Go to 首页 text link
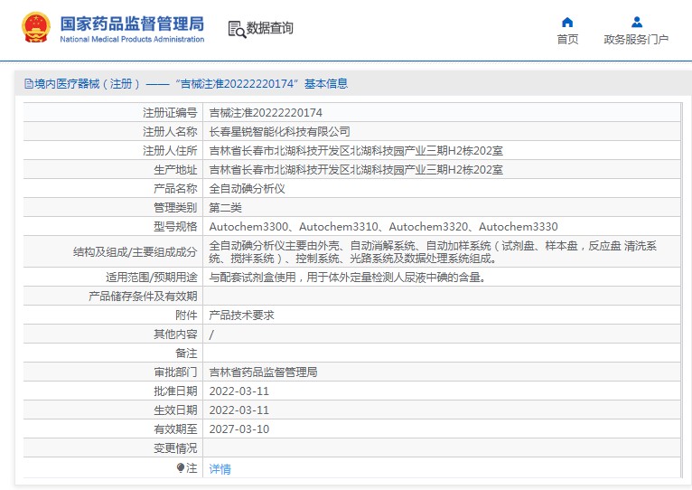 (567, 39)
